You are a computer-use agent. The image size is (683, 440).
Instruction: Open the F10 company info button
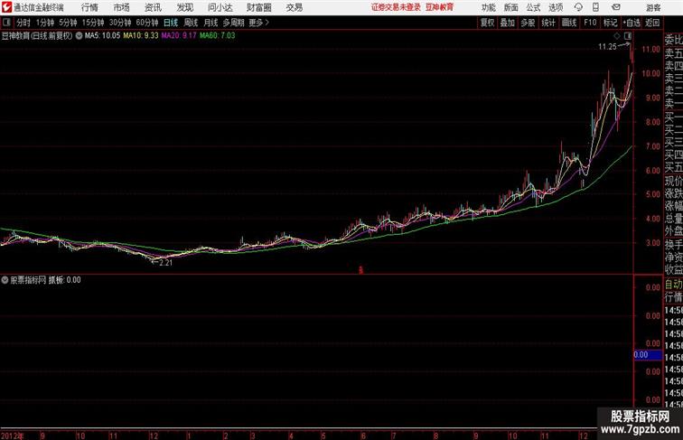590,23
